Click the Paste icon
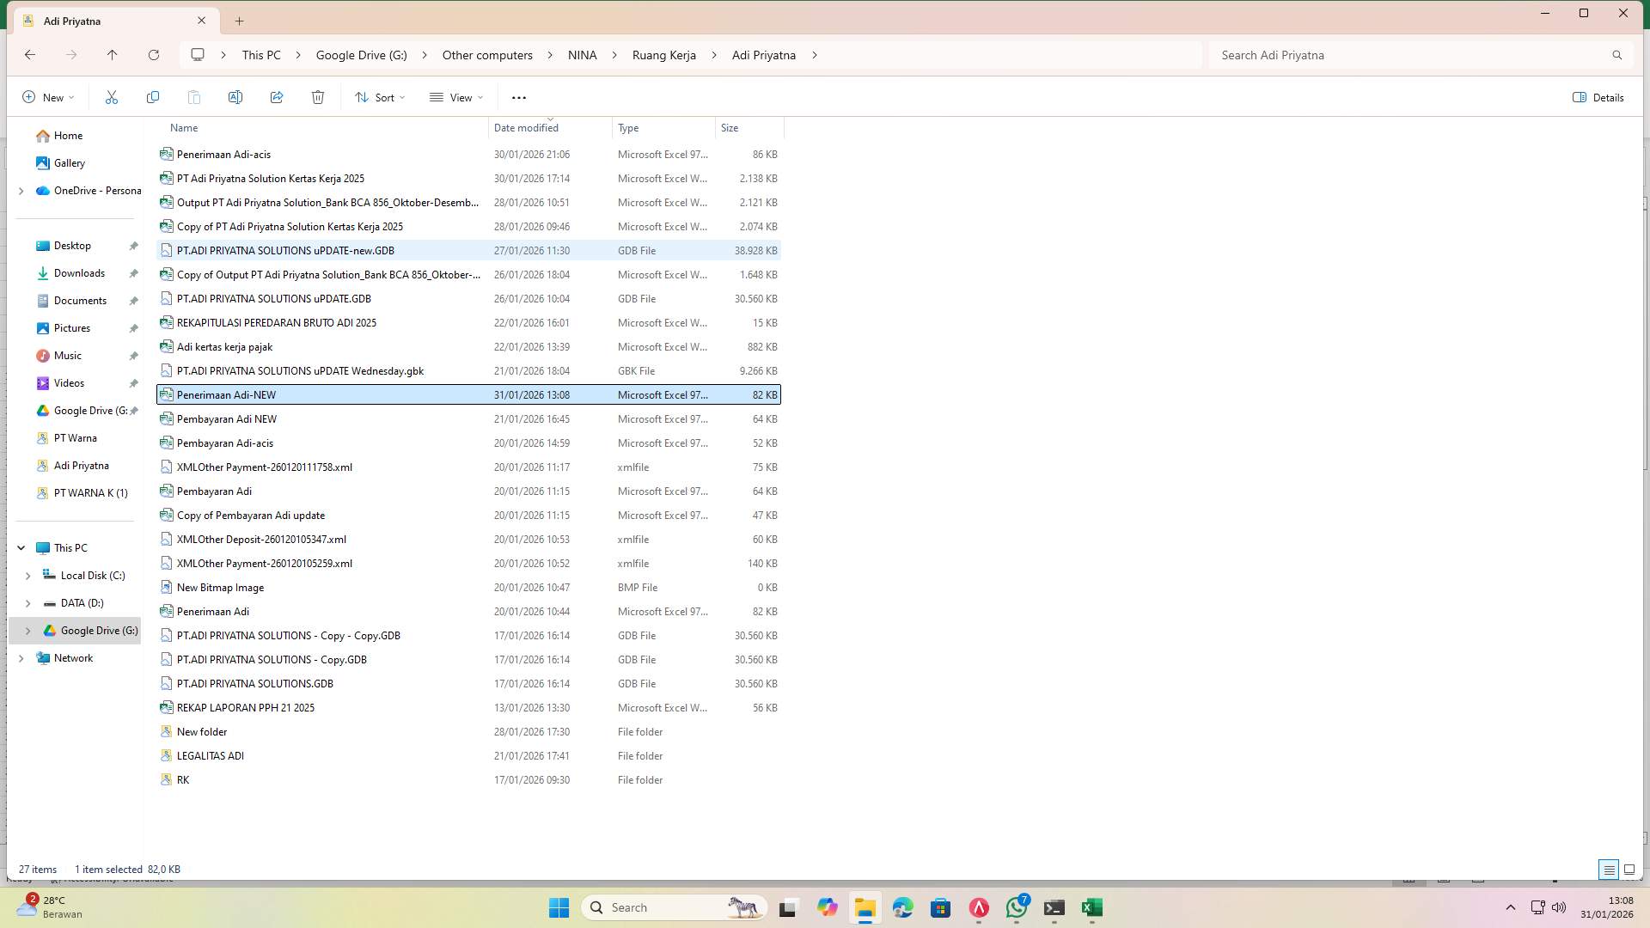Screen dimensions: 1650x928 [x=194, y=97]
